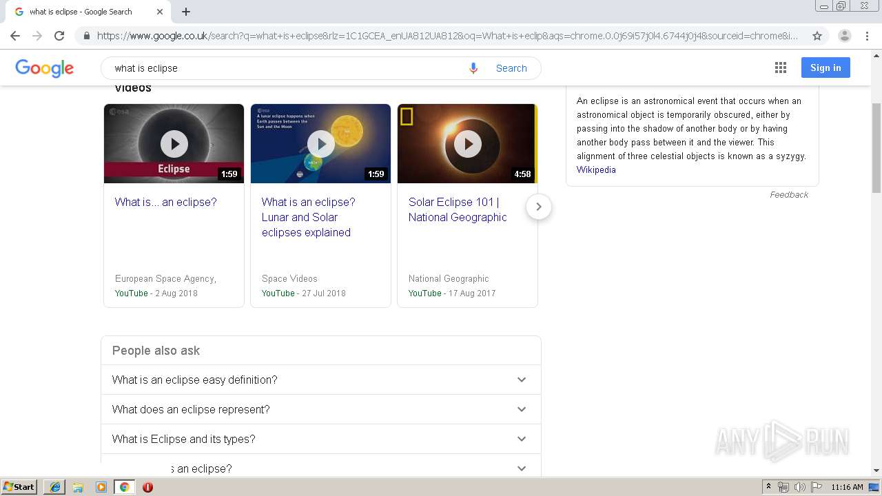View site info via padlock icon

tap(87, 36)
